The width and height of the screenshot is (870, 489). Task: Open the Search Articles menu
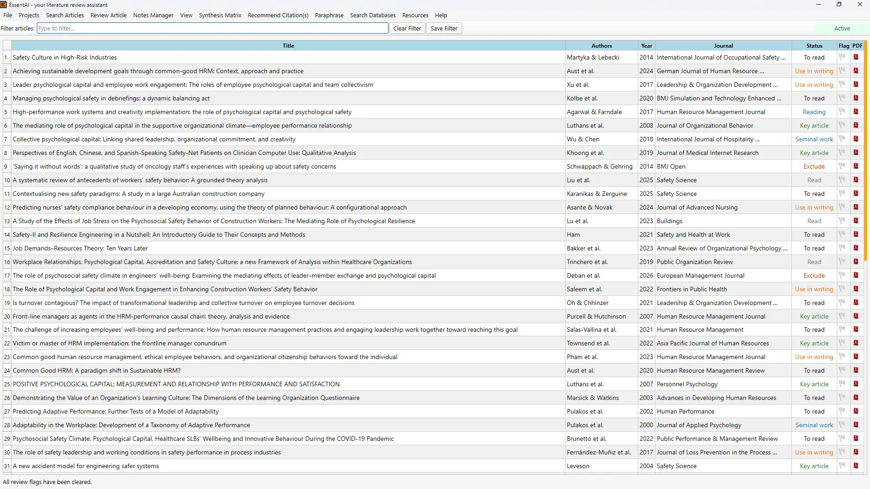[65, 15]
